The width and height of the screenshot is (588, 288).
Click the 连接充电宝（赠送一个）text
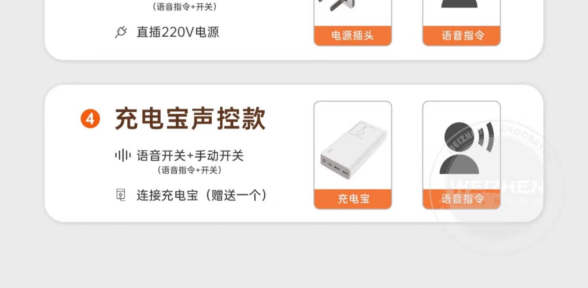pyautogui.click(x=202, y=195)
